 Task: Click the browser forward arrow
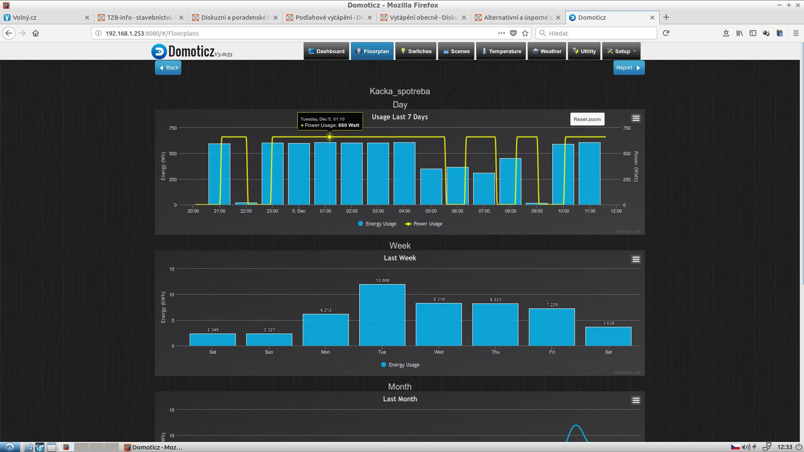[22, 33]
